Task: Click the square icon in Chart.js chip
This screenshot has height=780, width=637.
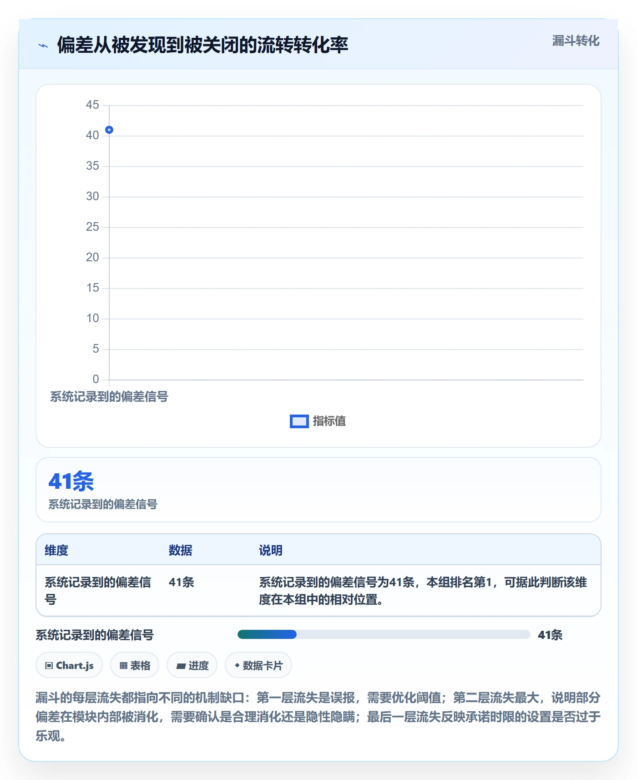Action: tap(49, 666)
